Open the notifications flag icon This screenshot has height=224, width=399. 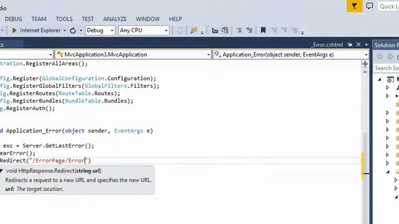coord(355,6)
